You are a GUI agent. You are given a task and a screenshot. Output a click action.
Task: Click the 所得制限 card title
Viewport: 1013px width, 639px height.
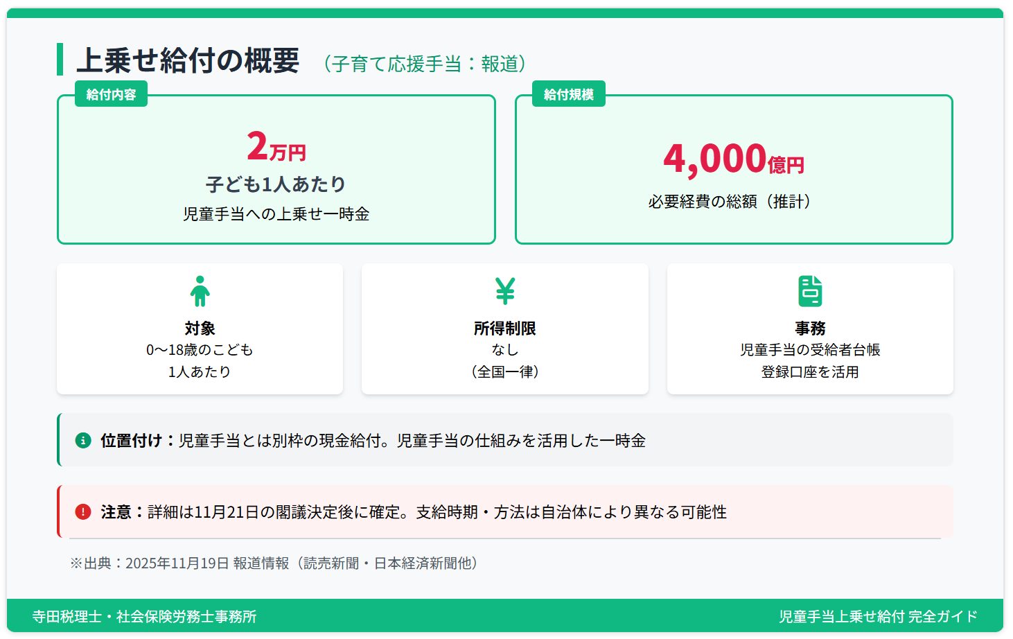pyautogui.click(x=505, y=329)
